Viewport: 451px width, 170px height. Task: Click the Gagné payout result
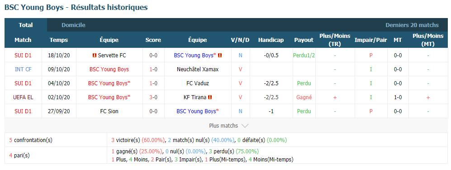tap(304, 97)
